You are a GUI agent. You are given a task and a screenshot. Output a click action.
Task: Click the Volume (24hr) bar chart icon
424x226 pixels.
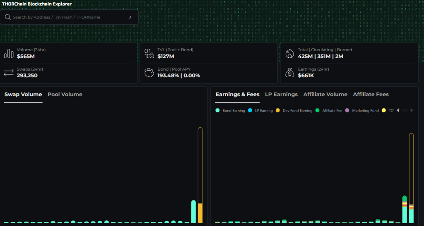pos(9,53)
